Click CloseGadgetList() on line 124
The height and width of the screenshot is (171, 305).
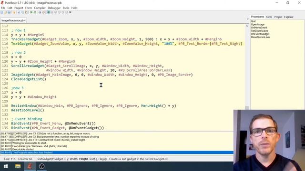[x=29, y=79]
